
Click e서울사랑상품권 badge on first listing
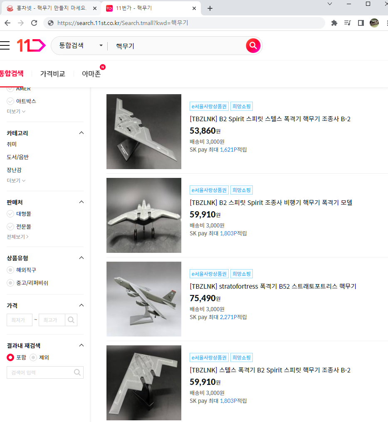[209, 106]
